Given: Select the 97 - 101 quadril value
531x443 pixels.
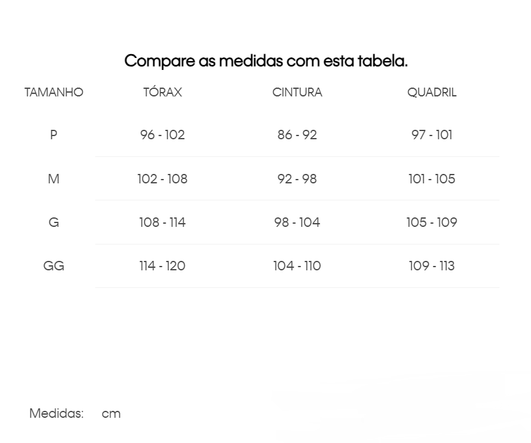Looking at the screenshot, I should click(432, 135).
